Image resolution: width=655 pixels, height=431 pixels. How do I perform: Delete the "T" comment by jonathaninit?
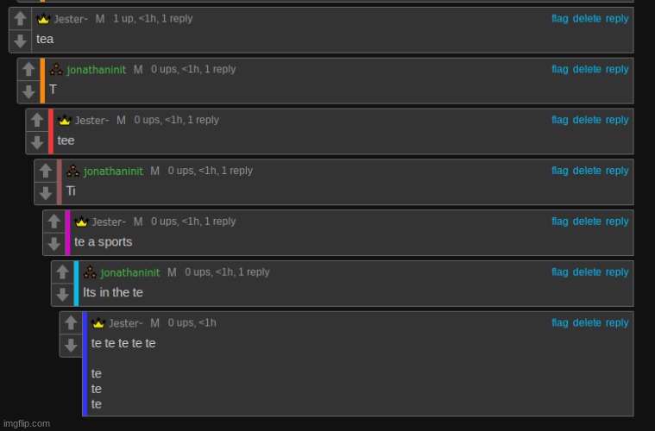tap(587, 69)
